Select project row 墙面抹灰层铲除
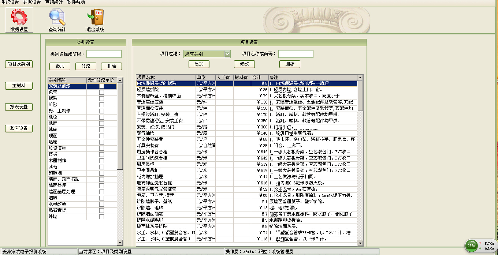 click(246, 227)
